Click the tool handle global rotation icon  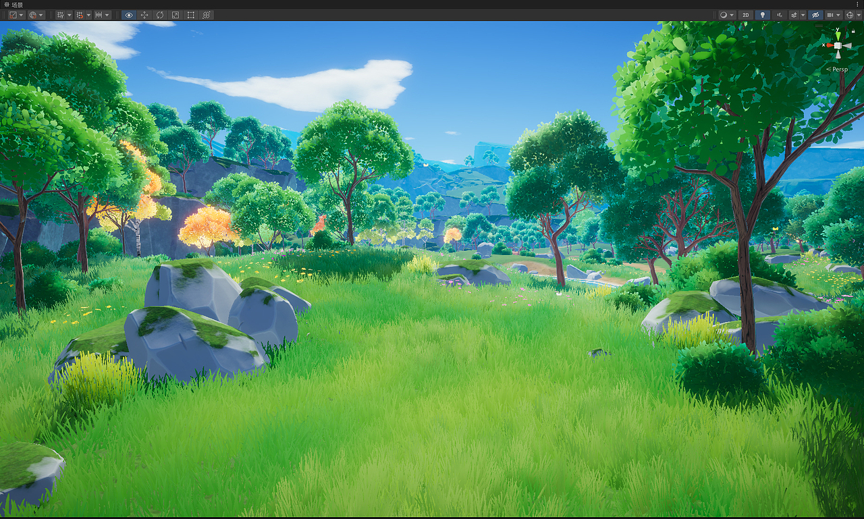(32, 15)
